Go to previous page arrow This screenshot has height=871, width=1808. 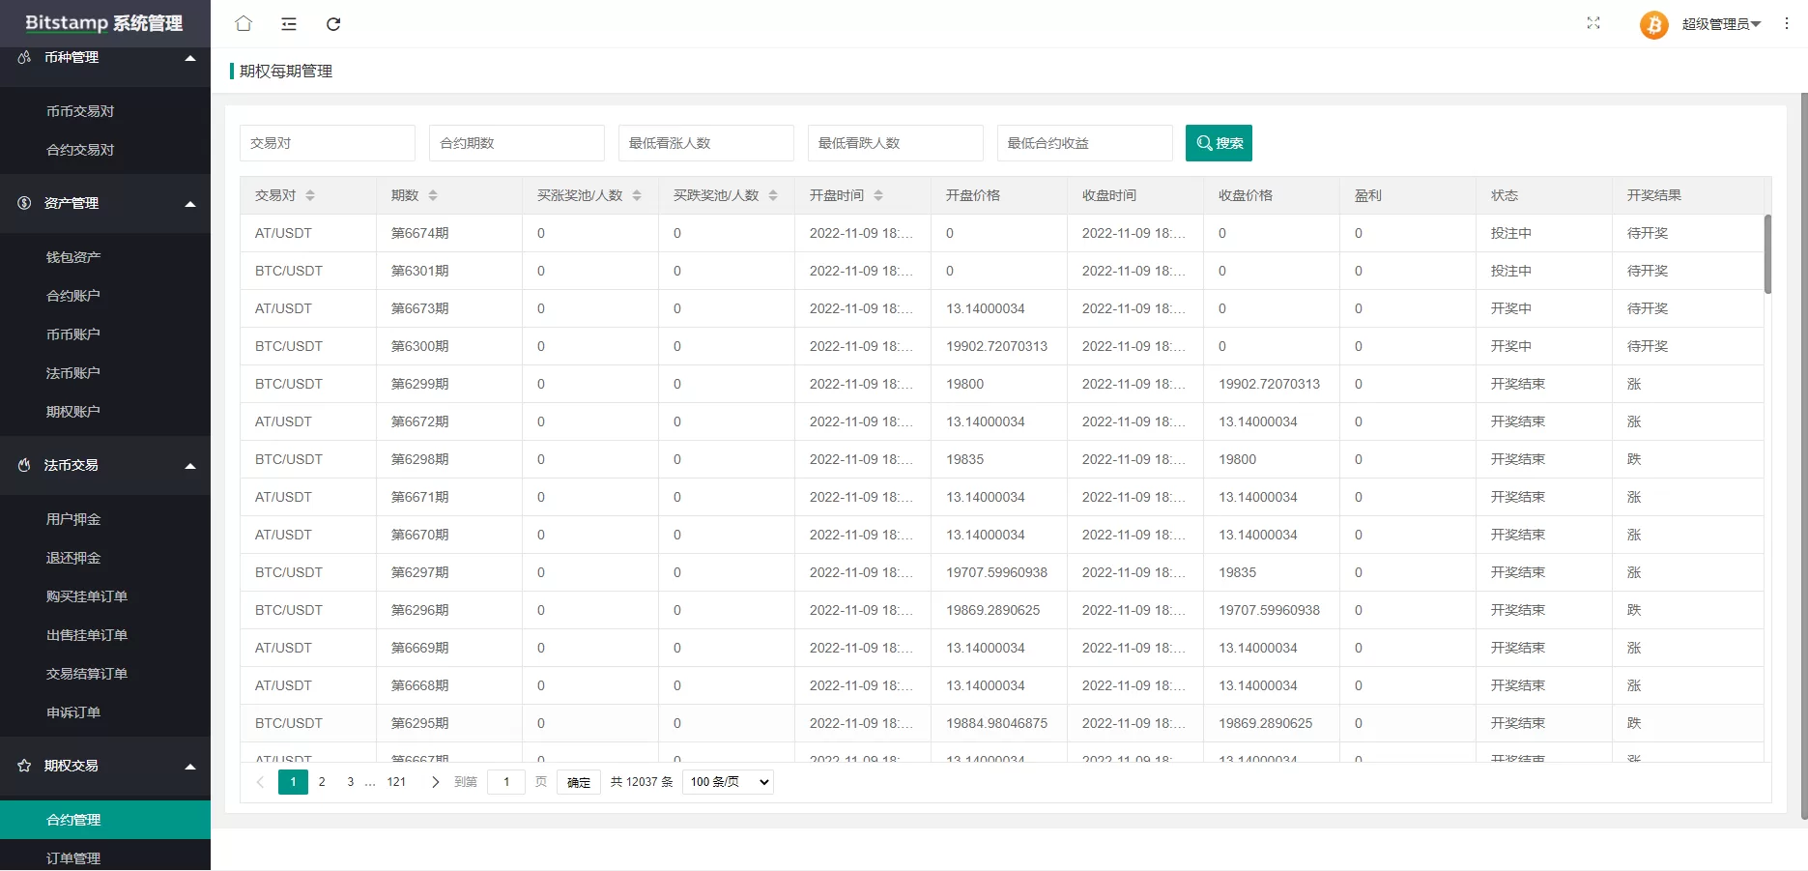(260, 782)
